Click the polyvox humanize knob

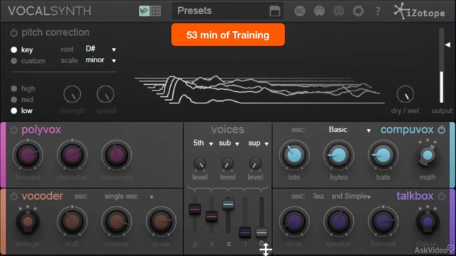tap(116, 155)
